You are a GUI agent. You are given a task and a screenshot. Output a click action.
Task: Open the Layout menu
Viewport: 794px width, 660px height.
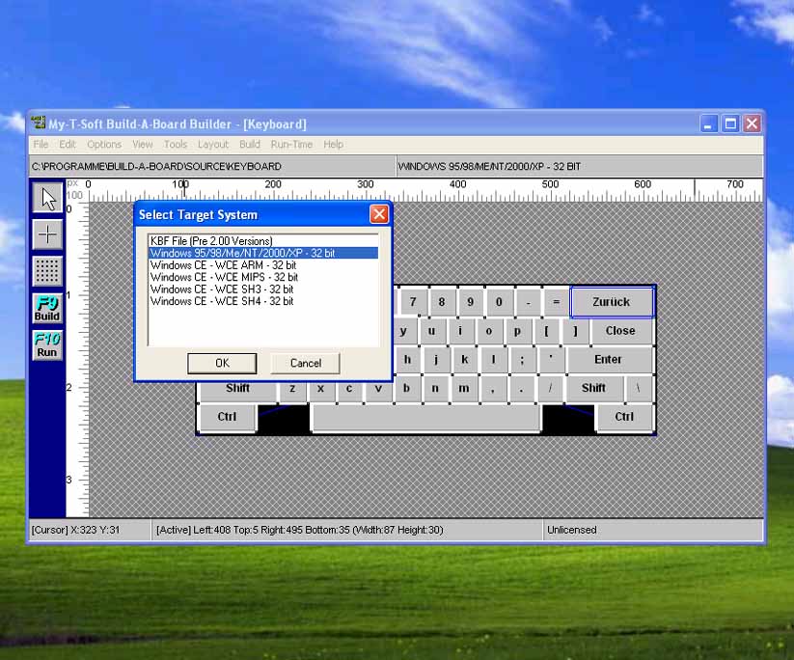[213, 145]
